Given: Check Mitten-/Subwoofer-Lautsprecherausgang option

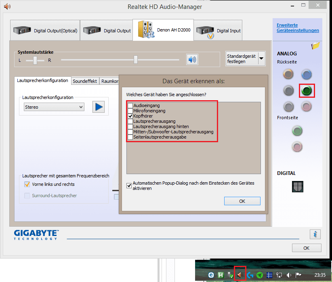Looking at the screenshot, I should coord(130,132).
